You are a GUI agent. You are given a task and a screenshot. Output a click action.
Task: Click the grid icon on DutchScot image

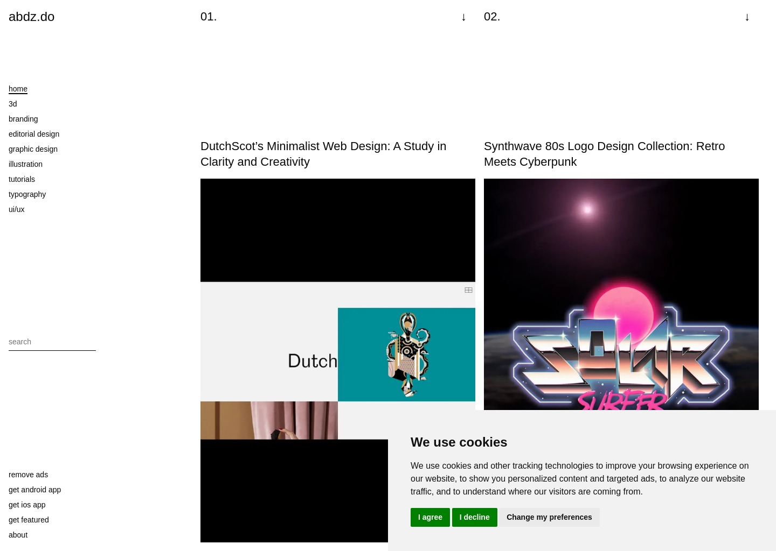pyautogui.click(x=468, y=290)
